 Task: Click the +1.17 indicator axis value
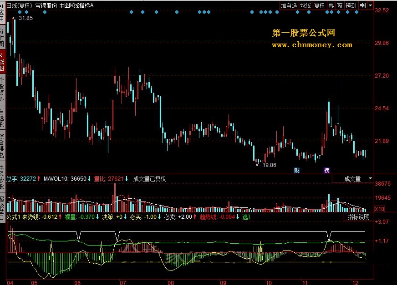[x=382, y=241]
